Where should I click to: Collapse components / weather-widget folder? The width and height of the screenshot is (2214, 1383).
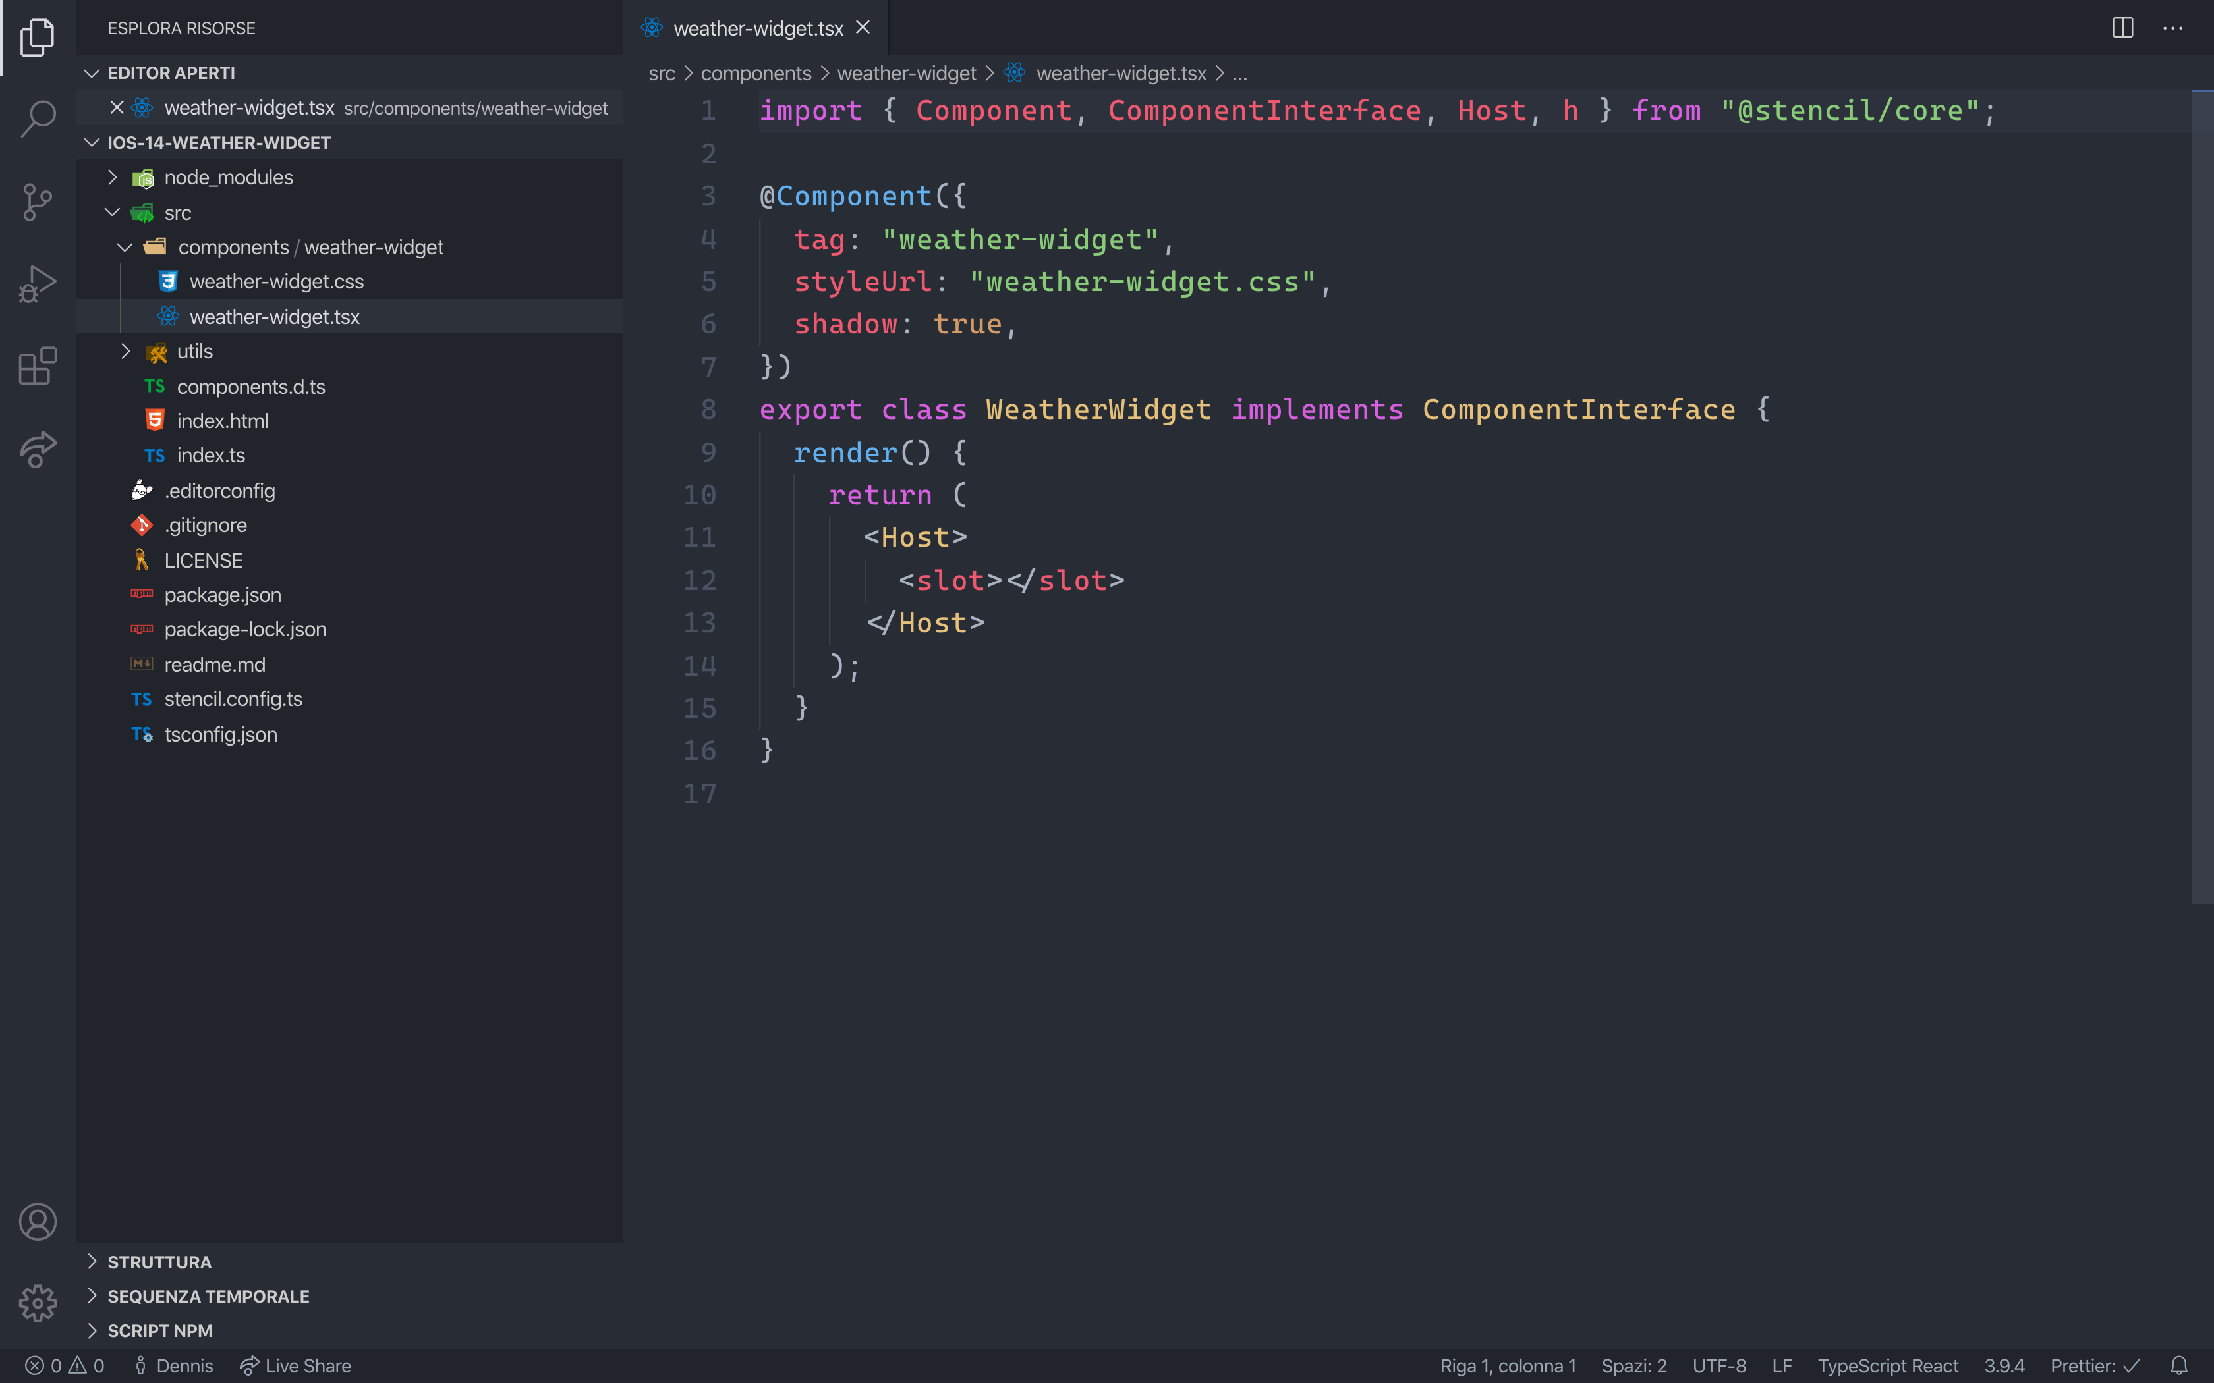[x=349, y=247]
